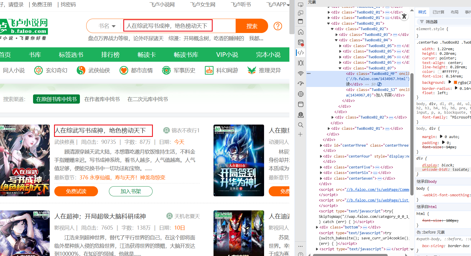Image resolution: width=471 pixels, height=256 pixels.
Task: Click the orange background rgba color swatch
Action: (455, 82)
